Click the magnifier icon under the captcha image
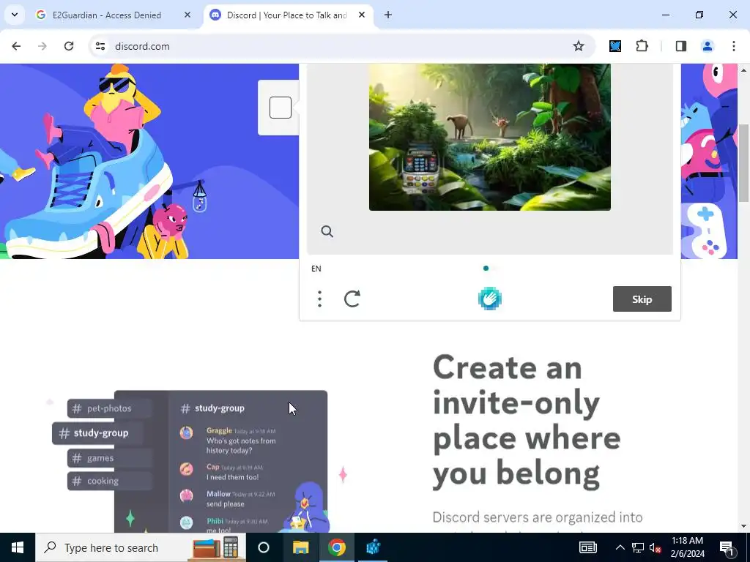 (327, 231)
